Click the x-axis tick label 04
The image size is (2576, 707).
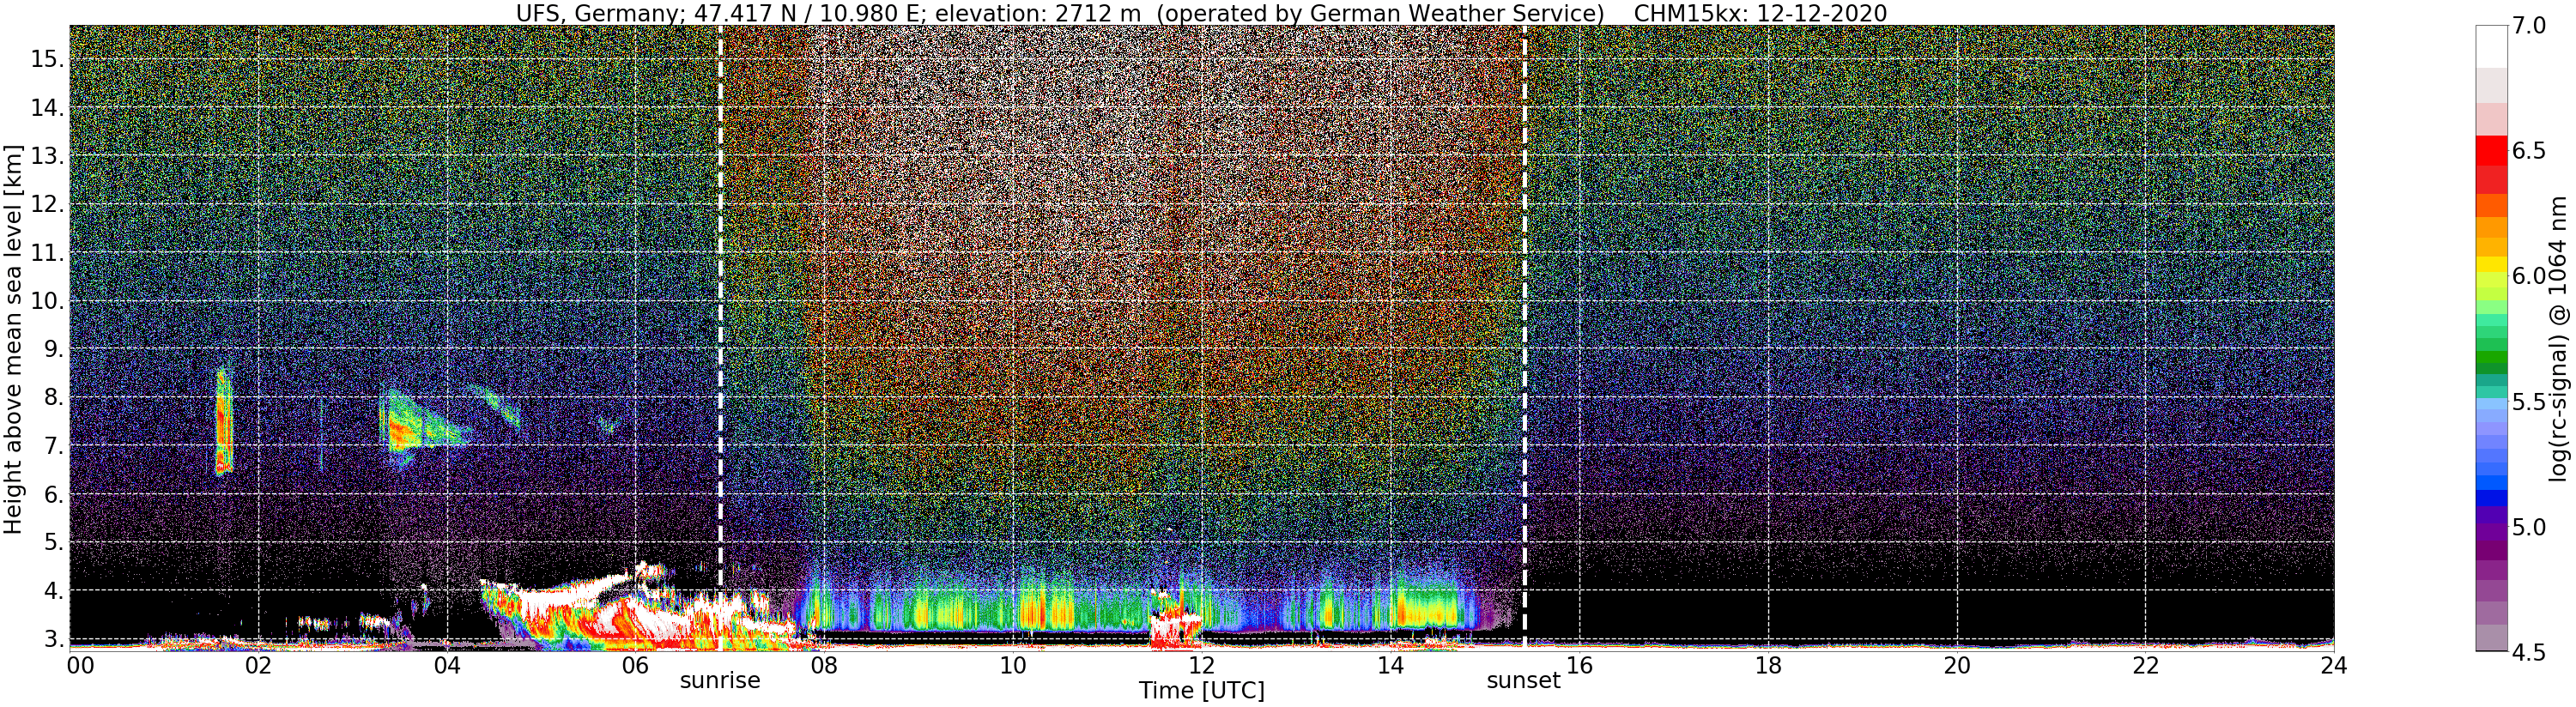tap(447, 665)
